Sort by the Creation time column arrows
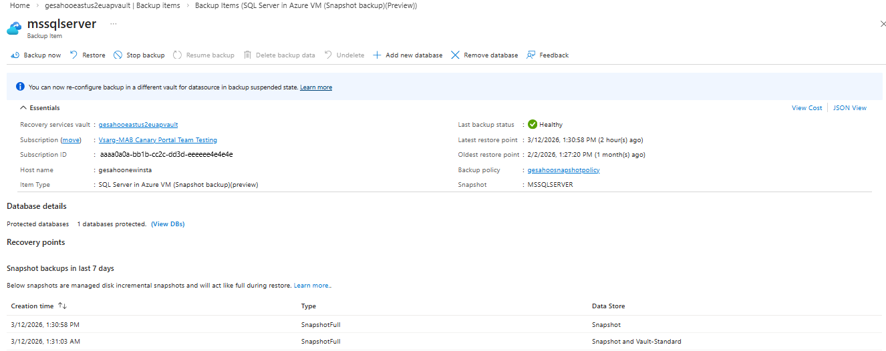The width and height of the screenshot is (886, 351). (x=63, y=306)
